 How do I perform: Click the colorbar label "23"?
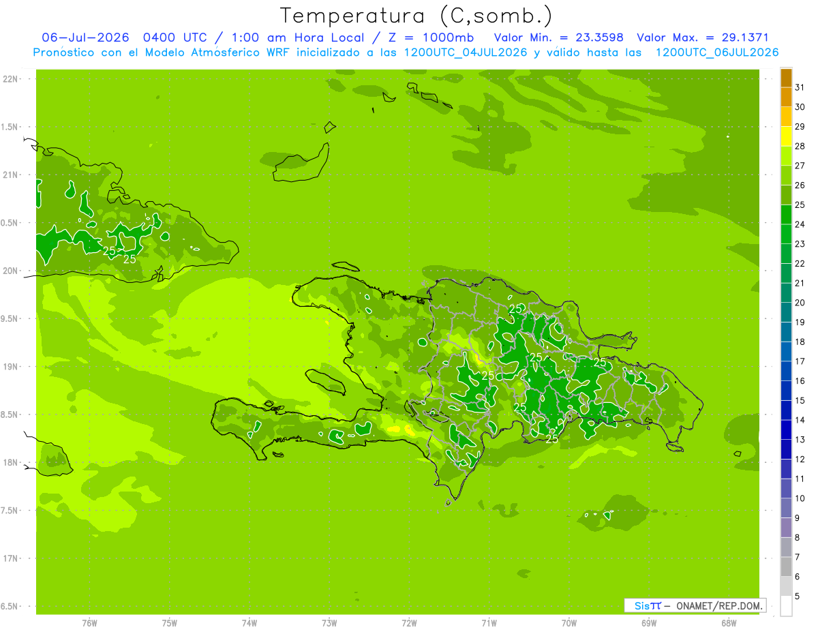point(800,244)
